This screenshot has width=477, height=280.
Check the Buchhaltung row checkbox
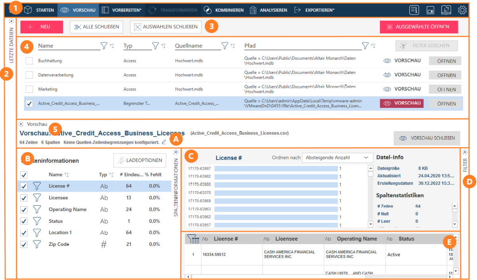[x=29, y=61]
